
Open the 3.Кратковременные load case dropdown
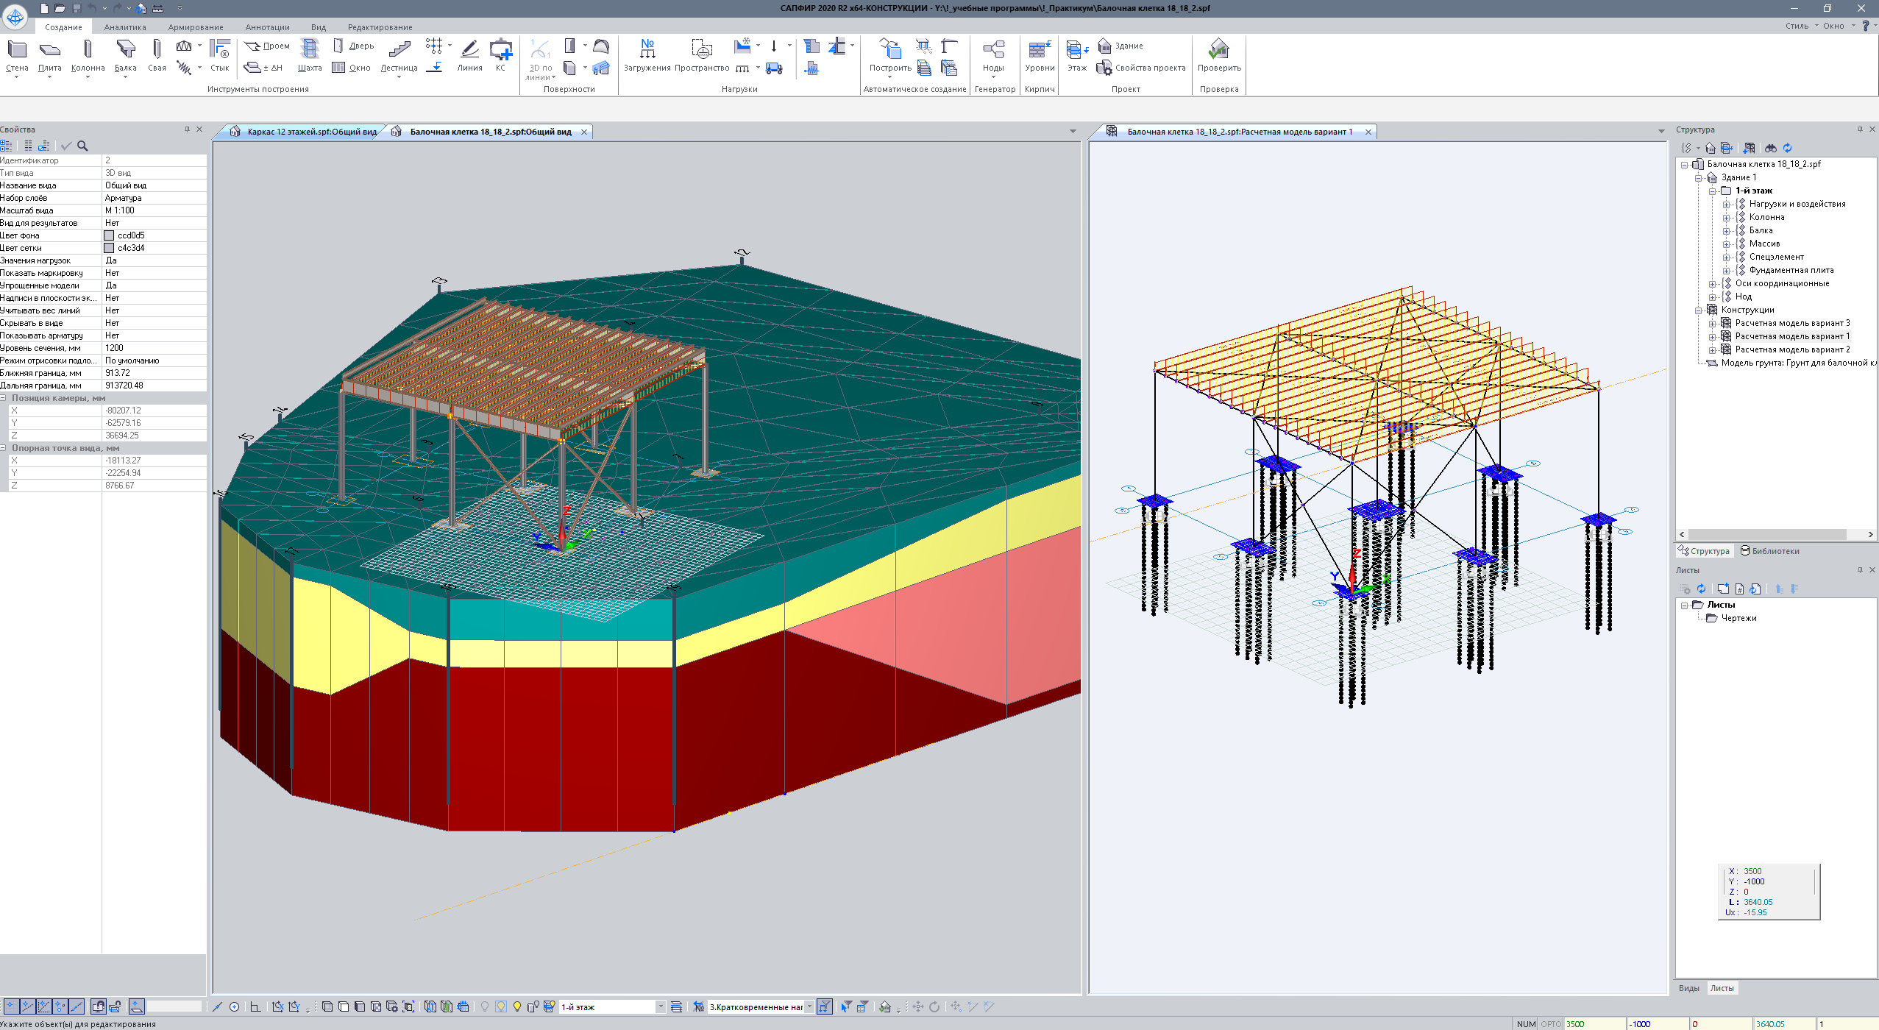pos(809,1006)
